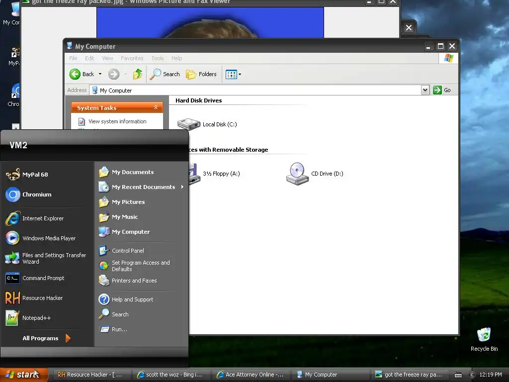Select the Chromium desktop shortcut

pos(13,95)
